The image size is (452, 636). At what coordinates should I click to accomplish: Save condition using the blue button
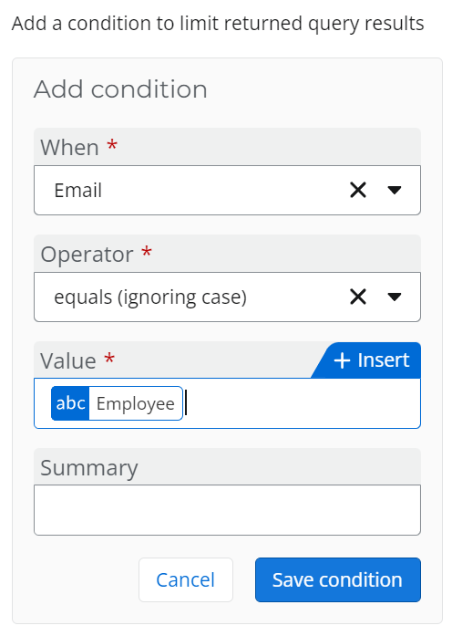[x=338, y=579]
